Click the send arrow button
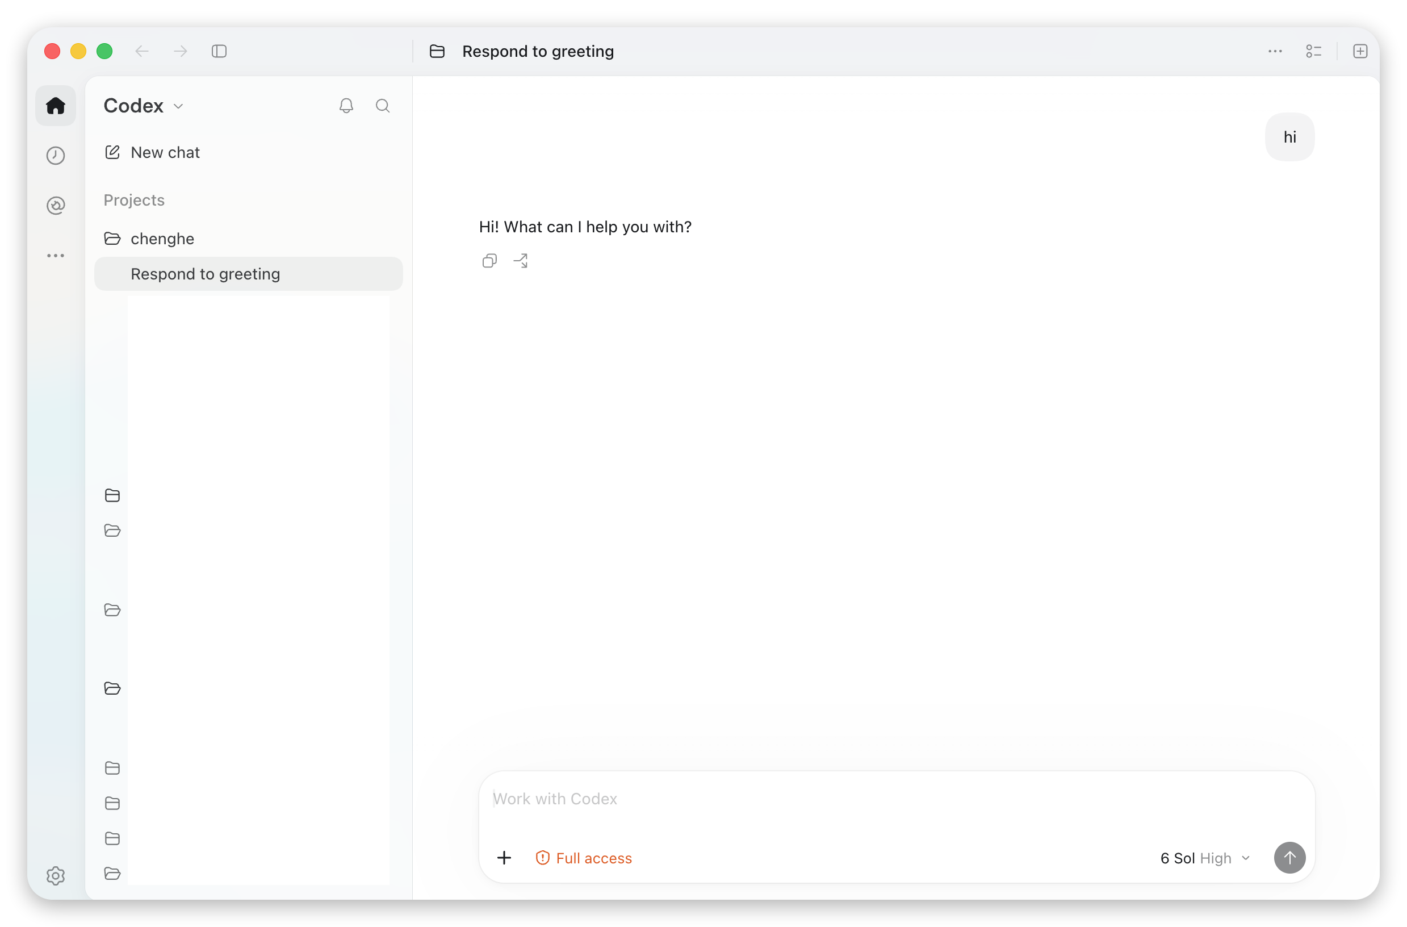 pos(1290,858)
